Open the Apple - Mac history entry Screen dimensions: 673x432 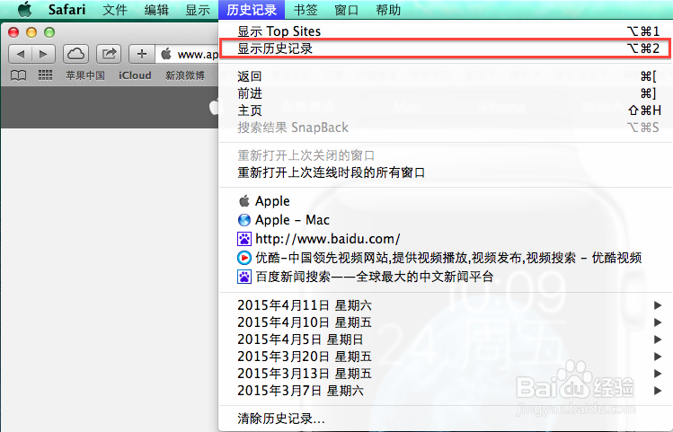pyautogui.click(x=445, y=220)
